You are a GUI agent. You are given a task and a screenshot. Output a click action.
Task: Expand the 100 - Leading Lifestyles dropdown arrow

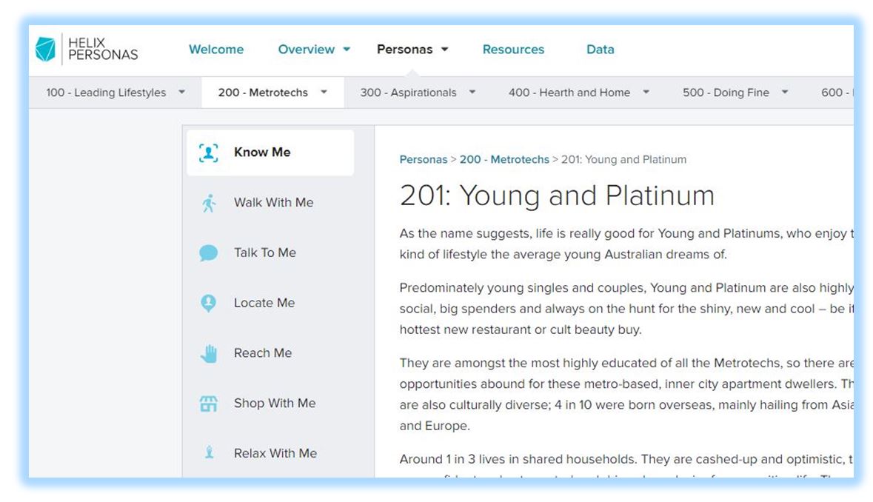[x=181, y=93]
